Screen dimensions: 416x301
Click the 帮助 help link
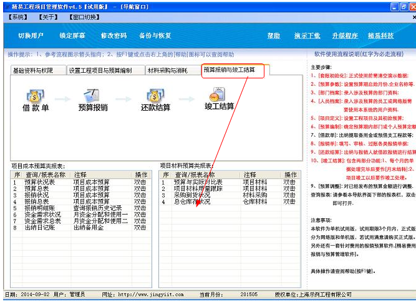[274, 35]
